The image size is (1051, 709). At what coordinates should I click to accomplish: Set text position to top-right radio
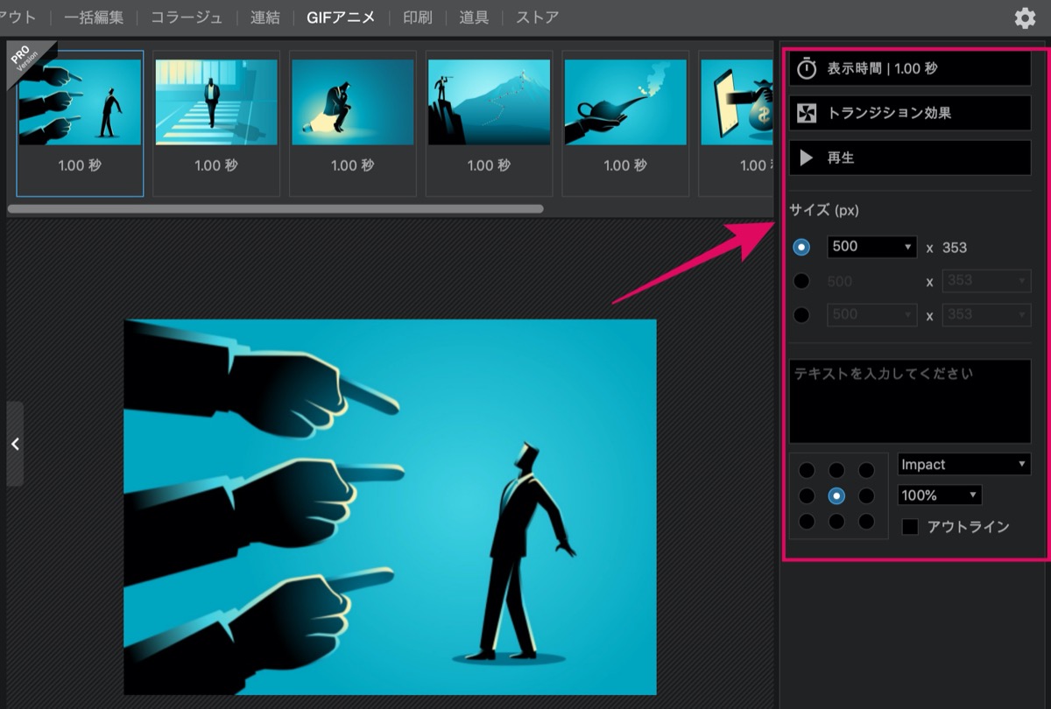(x=866, y=471)
